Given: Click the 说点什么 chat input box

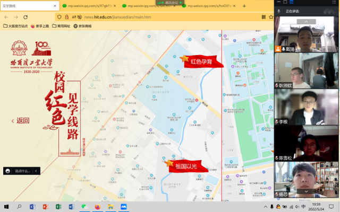Looking at the screenshot, I should [x=22, y=171].
